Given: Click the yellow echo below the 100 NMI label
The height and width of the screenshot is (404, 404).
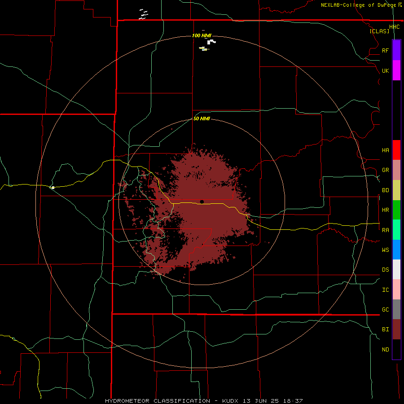Looking at the screenshot, I should [x=203, y=48].
